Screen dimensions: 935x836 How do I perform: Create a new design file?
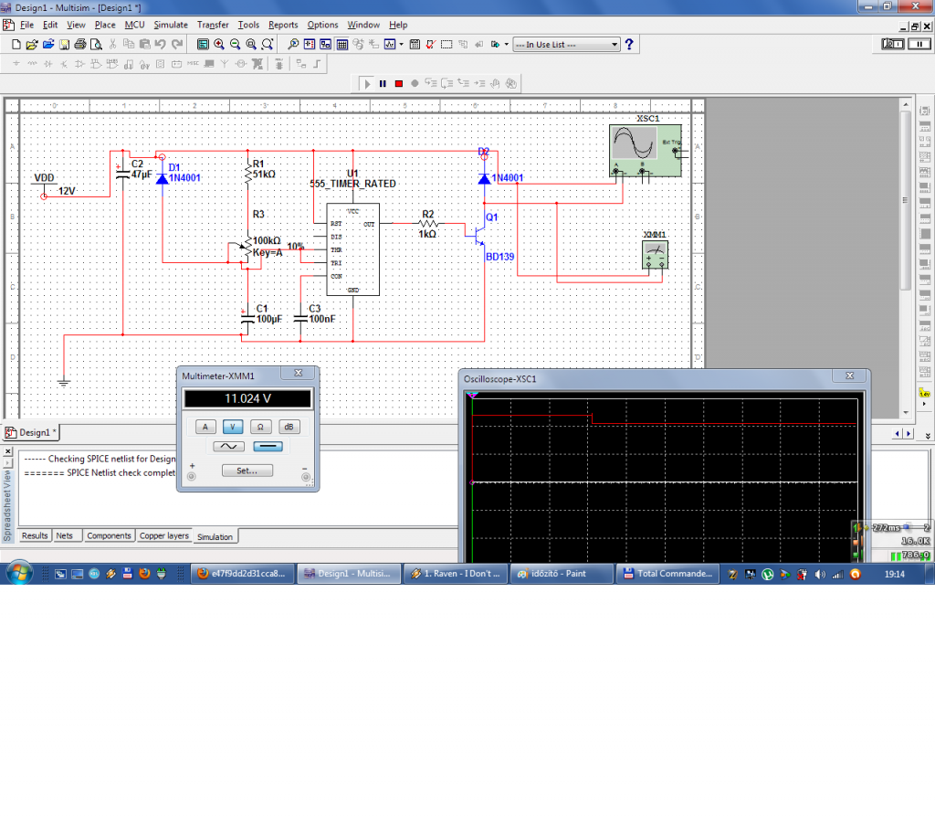pos(16,44)
